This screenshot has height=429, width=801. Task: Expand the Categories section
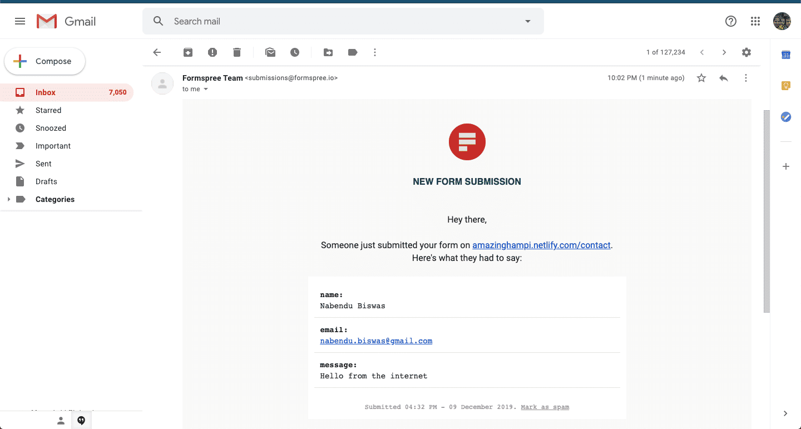click(x=8, y=199)
